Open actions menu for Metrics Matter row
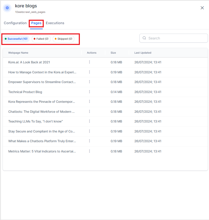This screenshot has height=220, width=209. 90,151
